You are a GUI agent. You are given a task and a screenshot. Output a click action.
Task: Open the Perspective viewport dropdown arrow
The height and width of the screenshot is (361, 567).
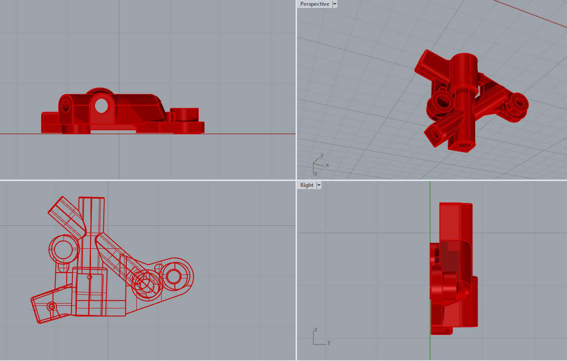point(334,4)
